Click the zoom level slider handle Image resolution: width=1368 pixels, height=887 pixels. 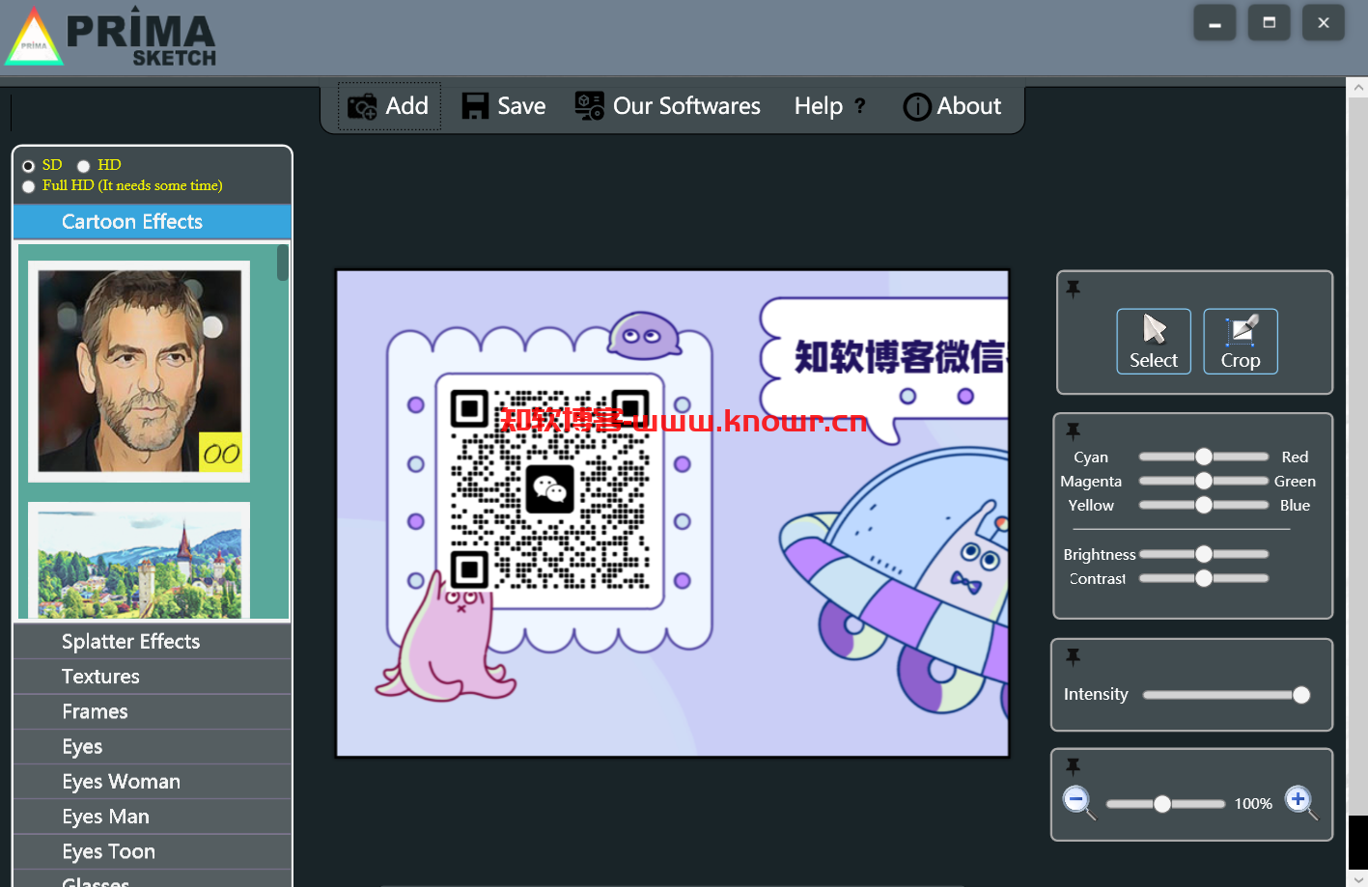tap(1162, 804)
